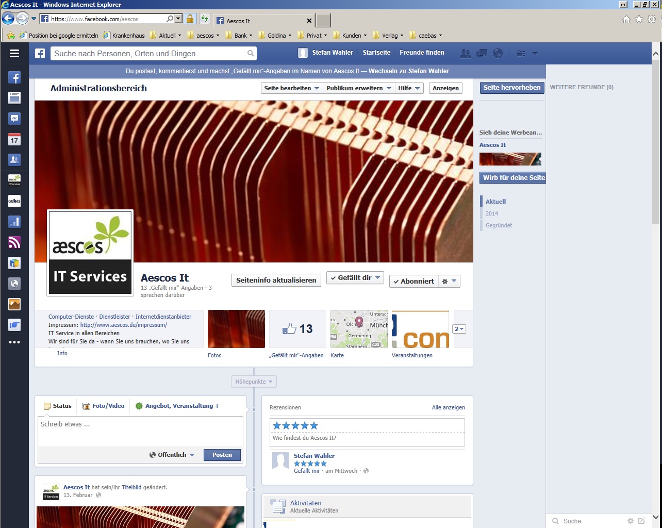The width and height of the screenshot is (662, 528).
Task: Open Messenger icon in left sidebar
Action: tap(14, 119)
